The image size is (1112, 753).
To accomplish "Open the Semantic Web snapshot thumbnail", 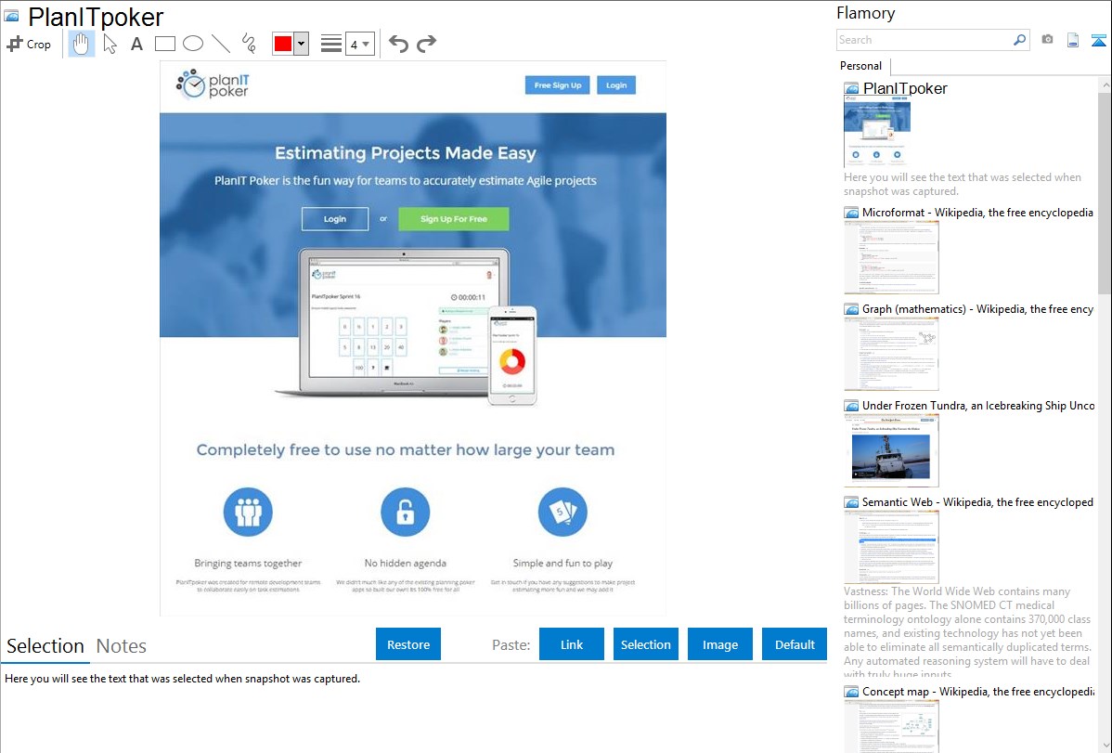I will click(x=891, y=547).
